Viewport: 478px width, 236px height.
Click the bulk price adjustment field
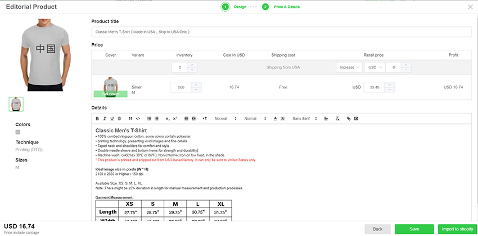pos(393,67)
